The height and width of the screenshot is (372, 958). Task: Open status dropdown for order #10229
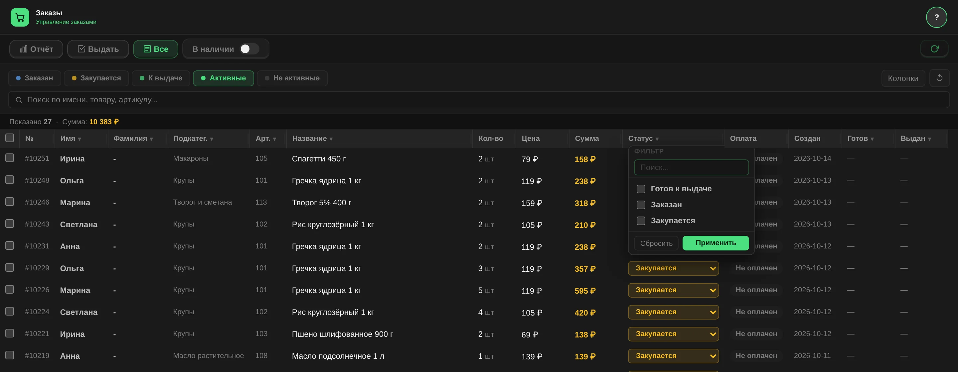673,268
